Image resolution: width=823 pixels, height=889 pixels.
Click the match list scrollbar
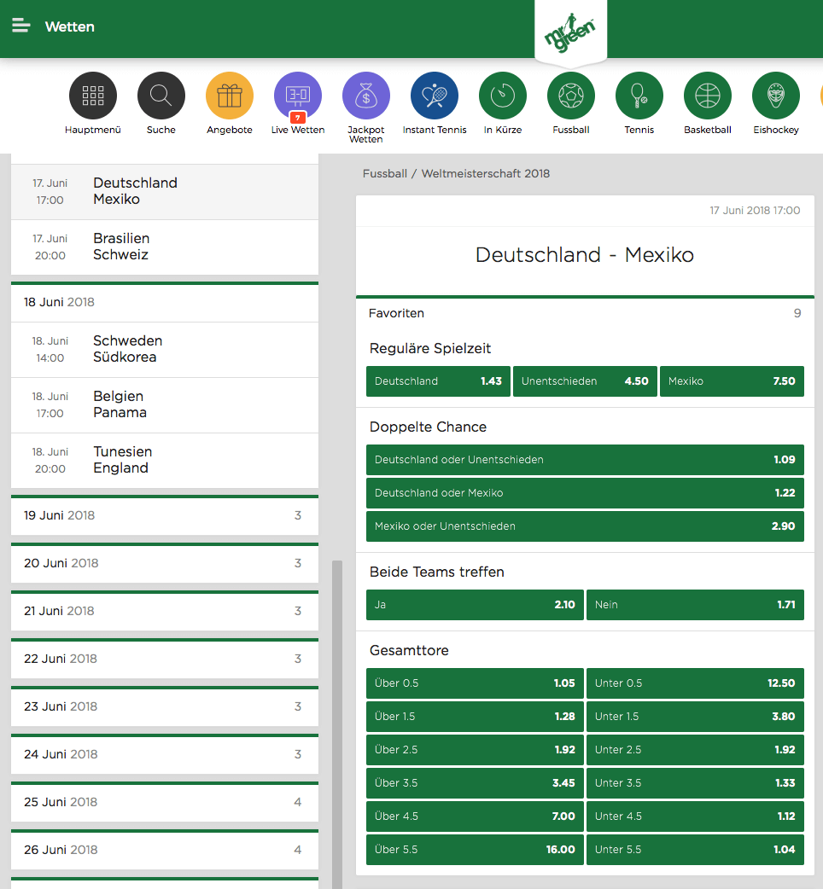337,724
